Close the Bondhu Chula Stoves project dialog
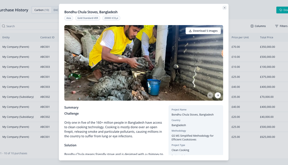 [224, 8]
